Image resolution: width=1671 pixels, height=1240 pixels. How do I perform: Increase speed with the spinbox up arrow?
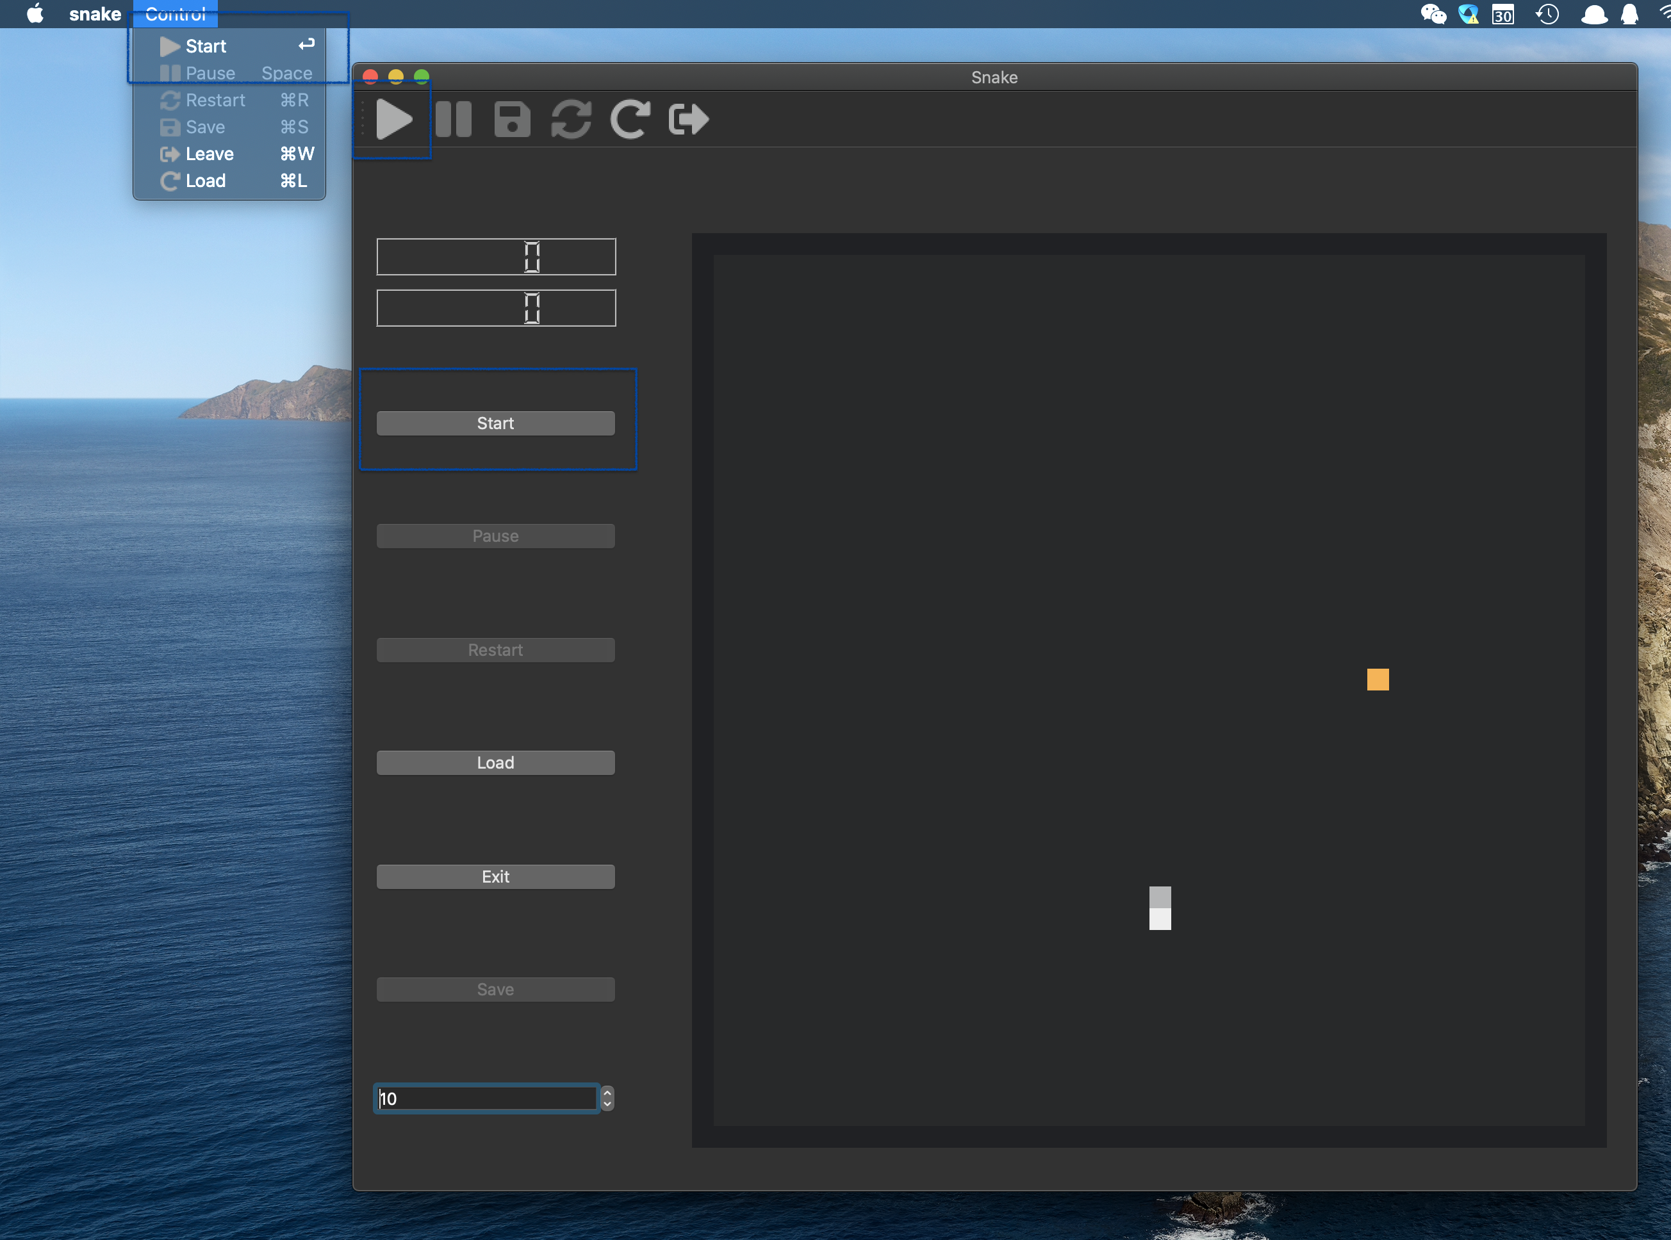[x=607, y=1092]
